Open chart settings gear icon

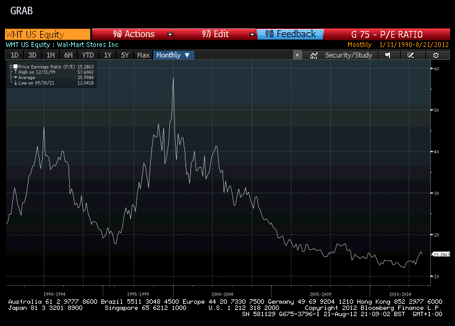click(436, 55)
